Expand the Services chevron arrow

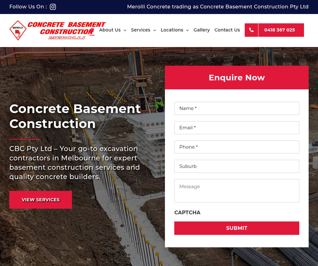click(155, 30)
